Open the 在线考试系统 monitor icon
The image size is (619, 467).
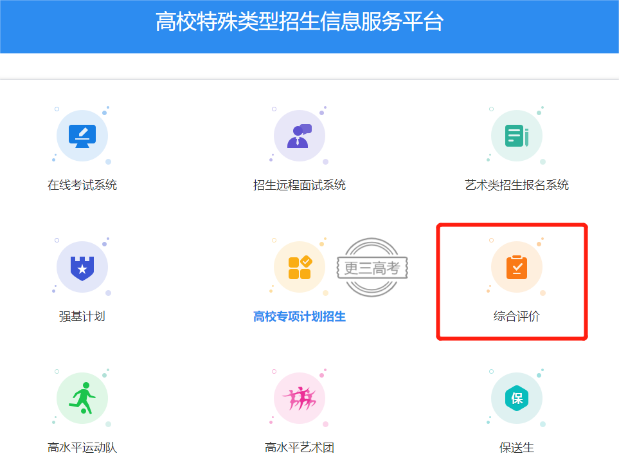[82, 136]
